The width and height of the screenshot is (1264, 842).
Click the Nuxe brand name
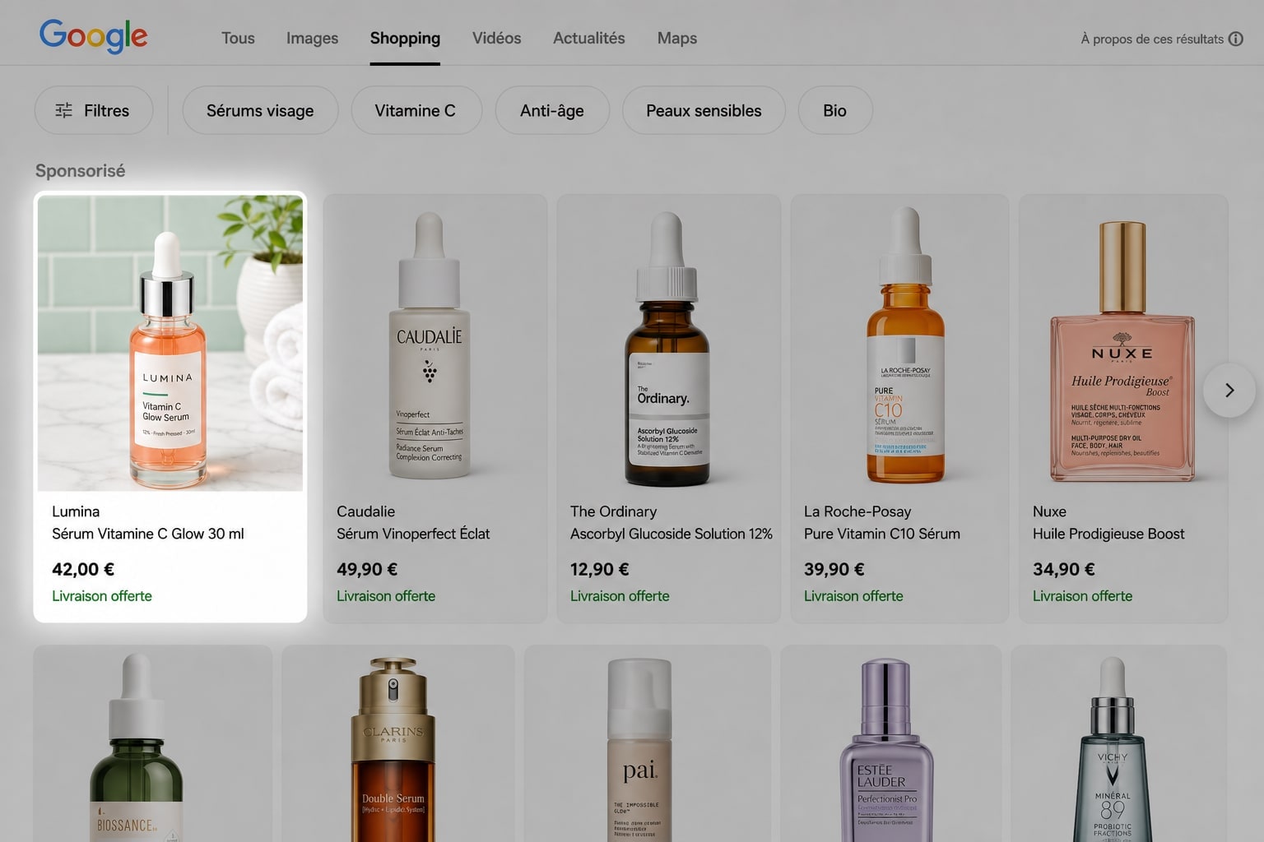pos(1049,511)
